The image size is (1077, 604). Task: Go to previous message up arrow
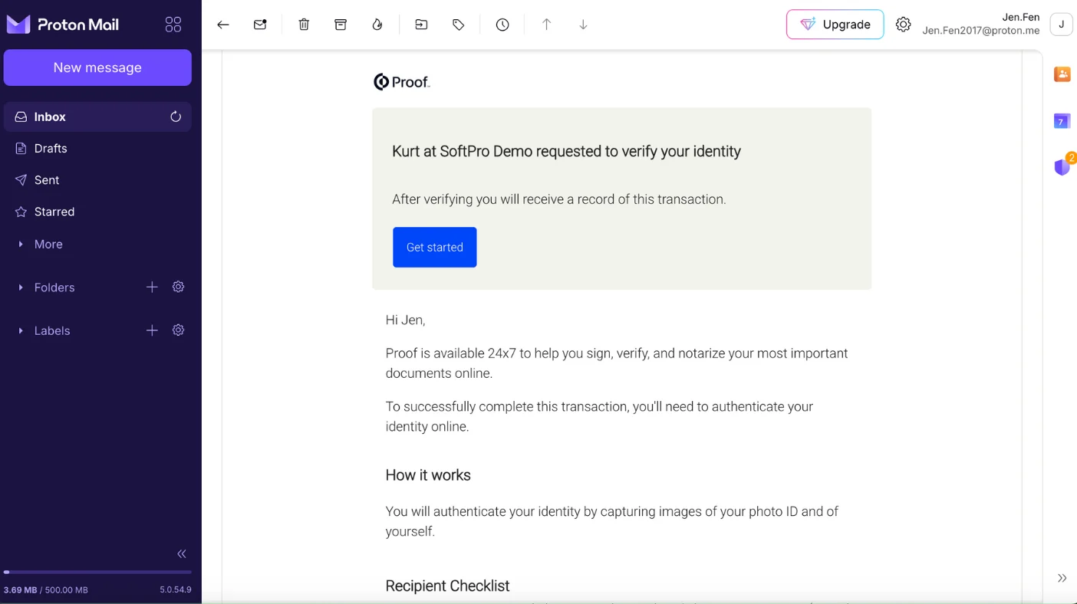click(546, 25)
